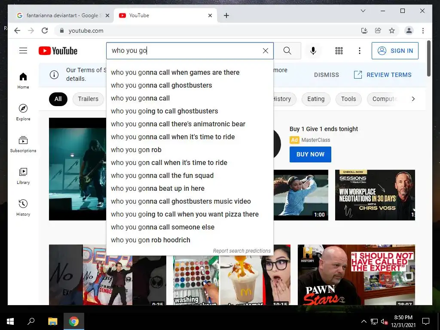440x330 pixels.
Task: Choose 'who you gonna call ghostbusters music video'
Action: 190,202
